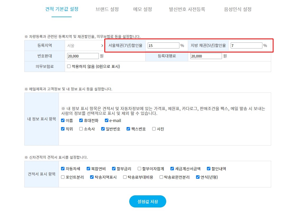Viewport: 292px width, 213px height.
Task: Enable the 탁송료완전분리 checkbox
Action: [x=161, y=177]
